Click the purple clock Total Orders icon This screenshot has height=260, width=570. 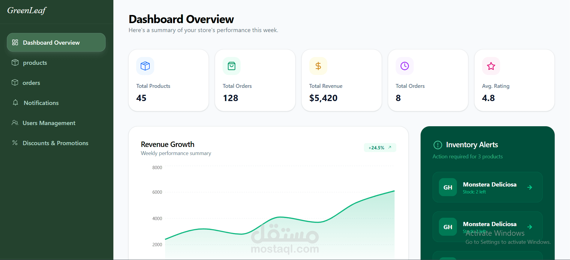(x=405, y=66)
